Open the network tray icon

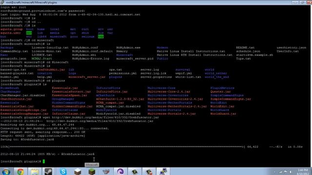point(280,172)
